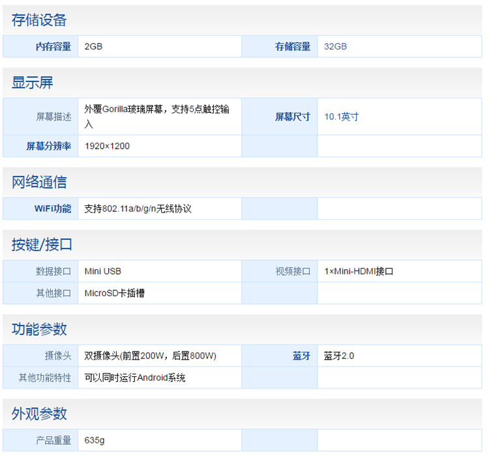Click the 屏幕尺寸 label link

(293, 117)
